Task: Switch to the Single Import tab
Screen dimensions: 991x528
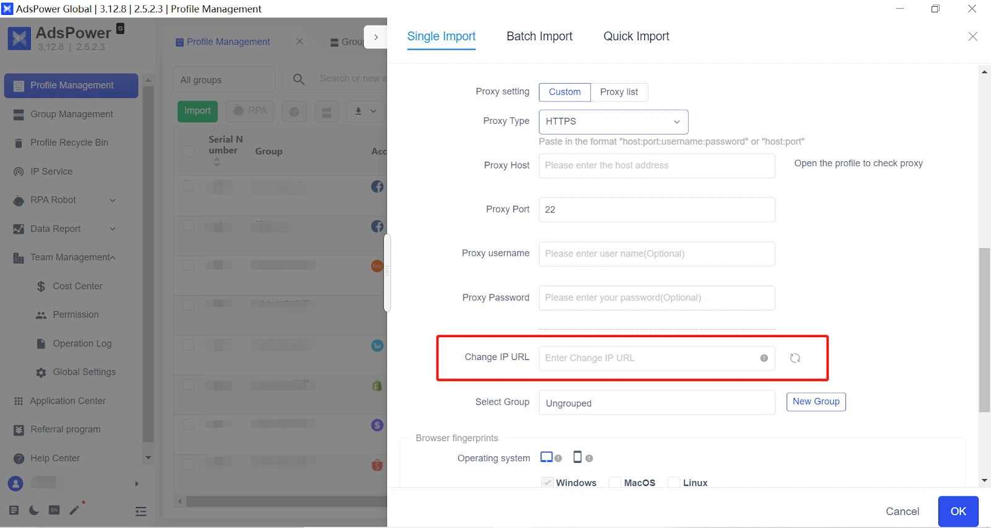Action: [x=442, y=37]
